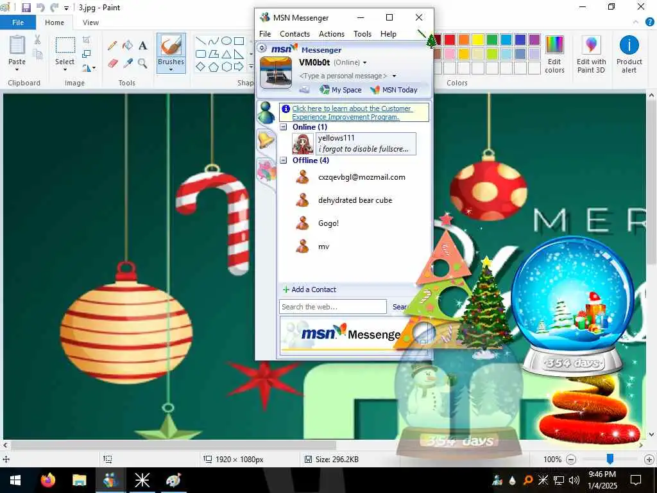657x493 pixels.
Task: Select the Pencil tool in Paint
Action: coord(112,46)
